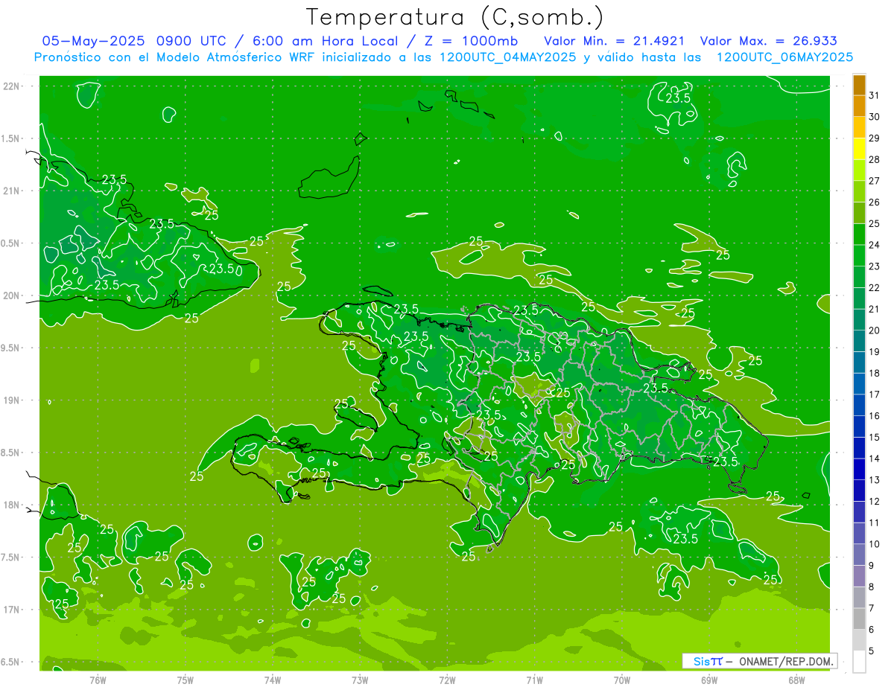This screenshot has height=690, width=894.
Task: Click the '20' color scale label
Action: 875,330
